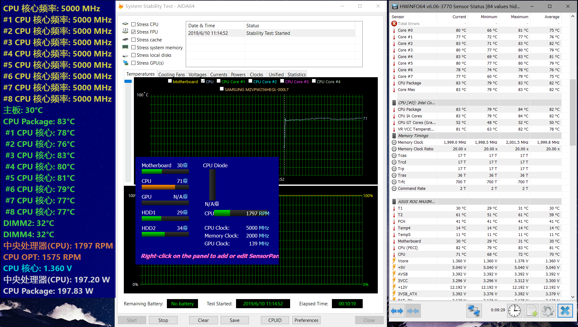
Task: Switch to the Voltages tab
Action: [197, 74]
